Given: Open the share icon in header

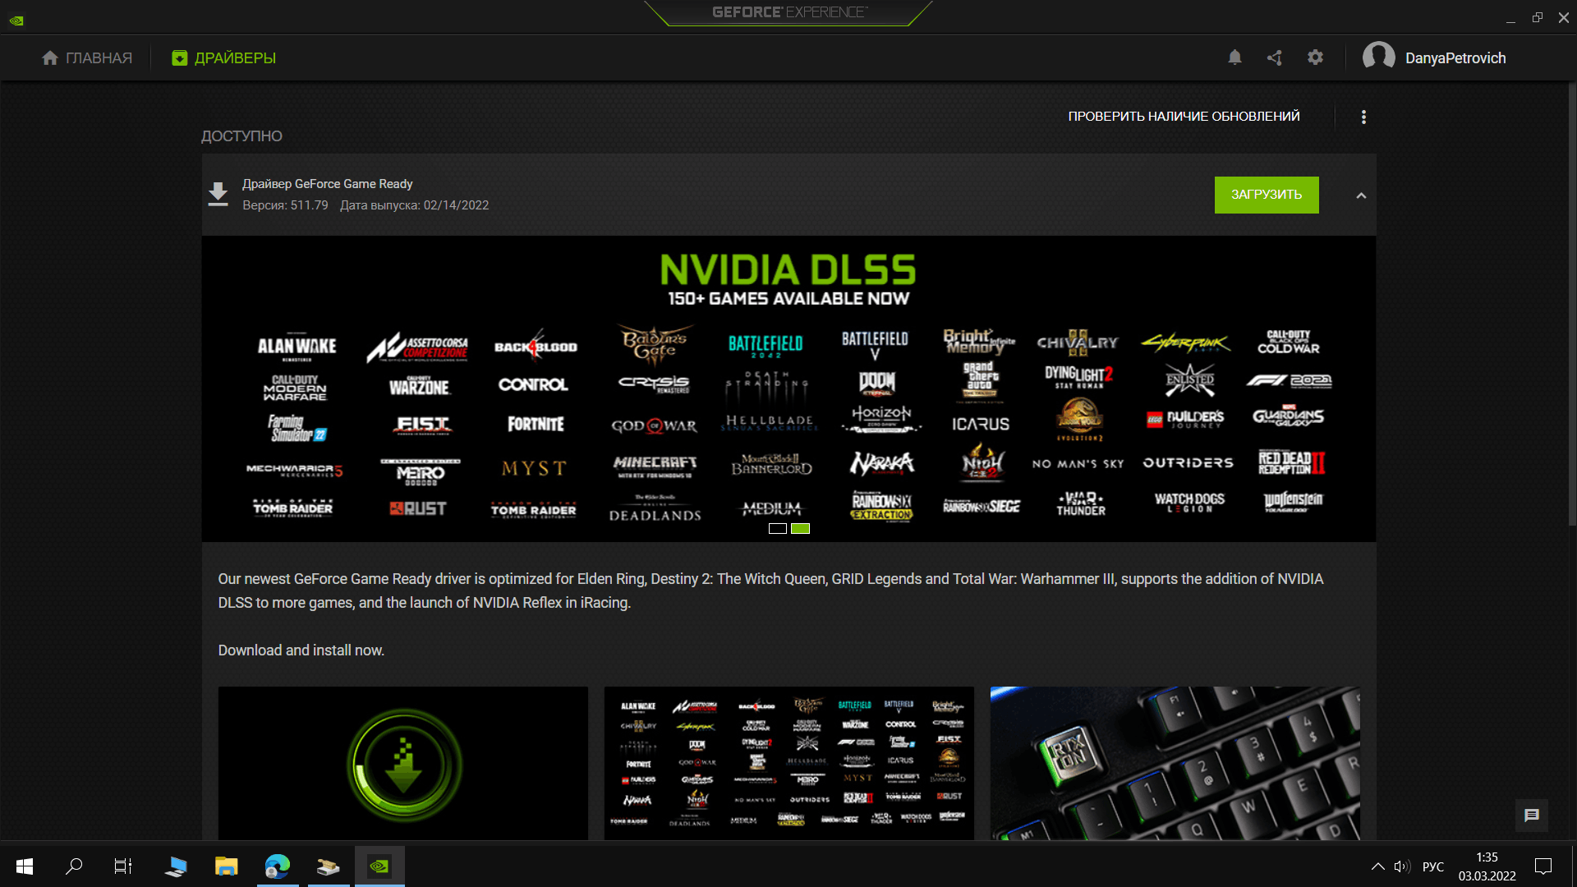Looking at the screenshot, I should click(x=1275, y=57).
